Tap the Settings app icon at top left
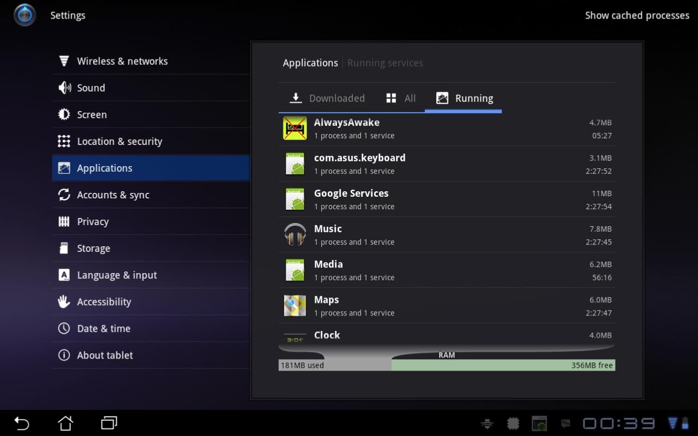Image resolution: width=698 pixels, height=436 pixels. 25,15
